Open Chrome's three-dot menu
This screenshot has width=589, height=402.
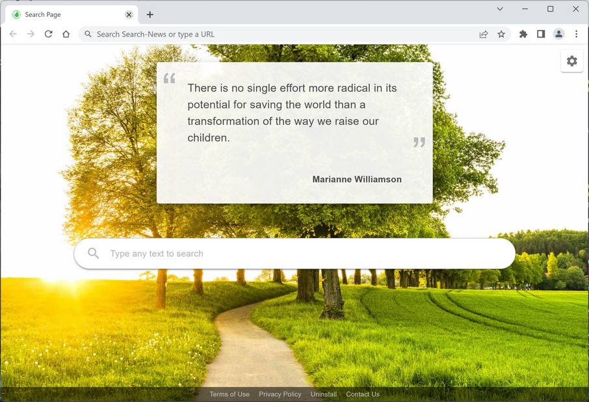pos(576,34)
